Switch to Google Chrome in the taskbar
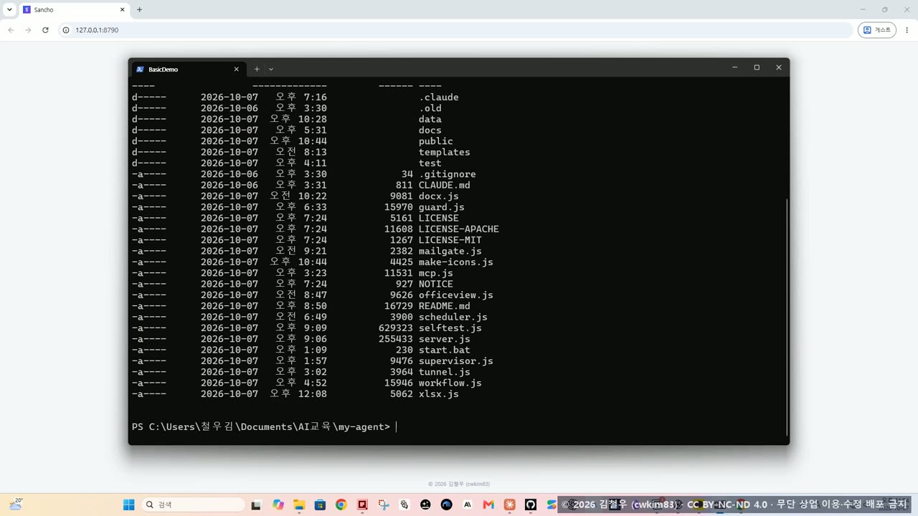Screen dimensions: 918x516 341,505
